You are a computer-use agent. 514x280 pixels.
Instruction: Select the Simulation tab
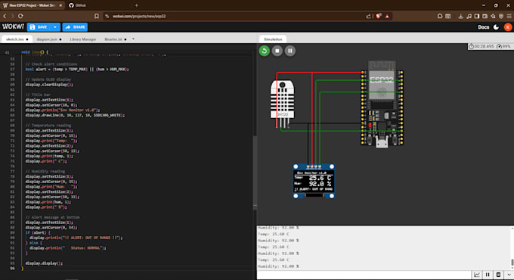click(273, 39)
